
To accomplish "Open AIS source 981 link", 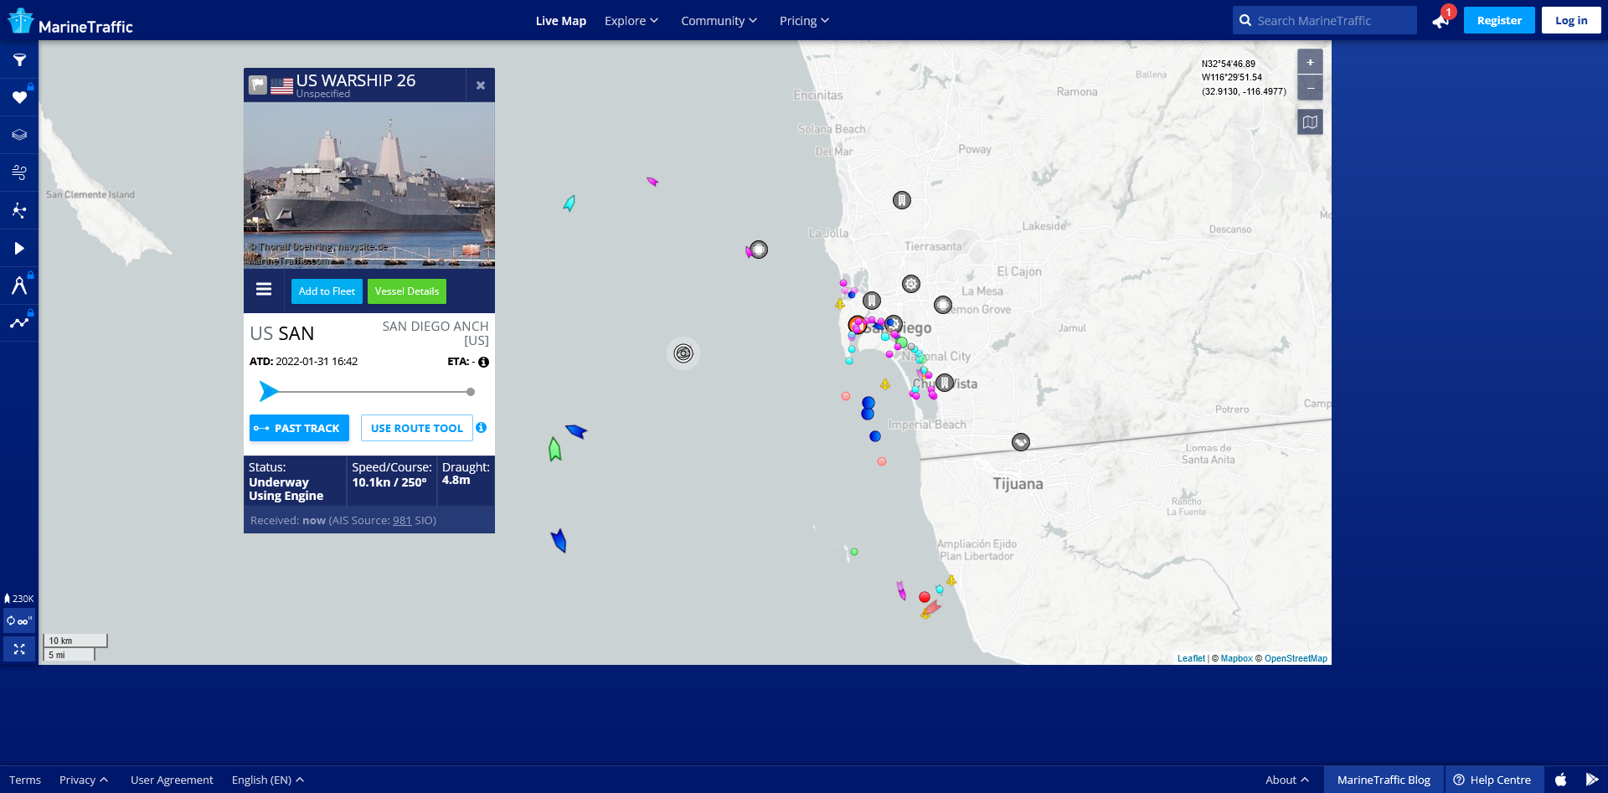I will coord(402,521).
